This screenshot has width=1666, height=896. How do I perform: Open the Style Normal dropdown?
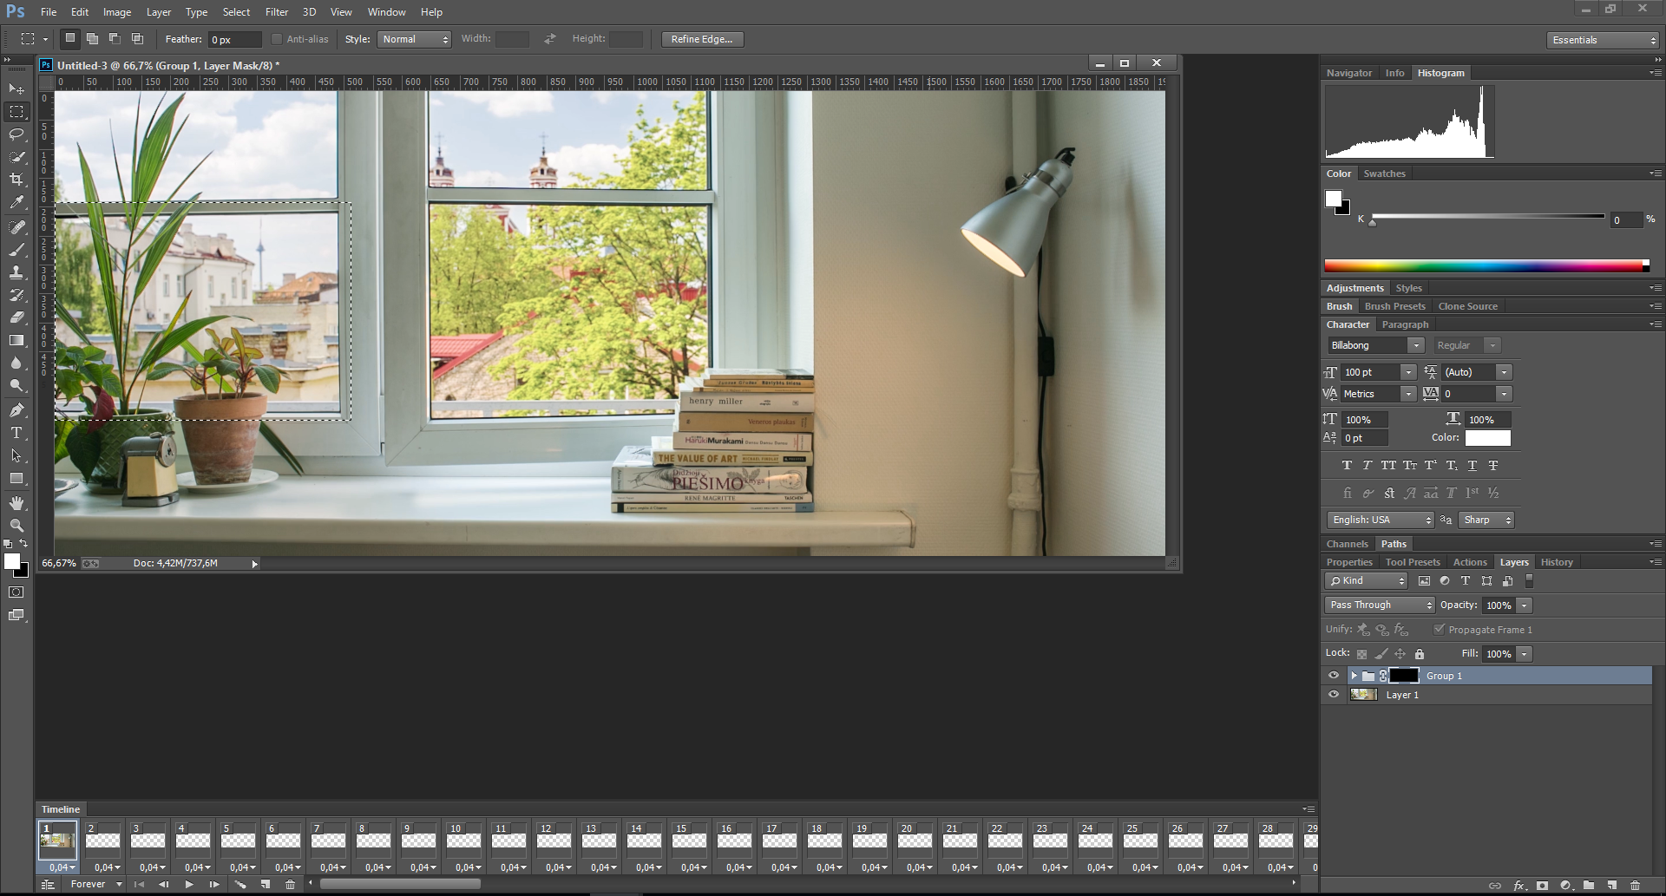(x=415, y=39)
